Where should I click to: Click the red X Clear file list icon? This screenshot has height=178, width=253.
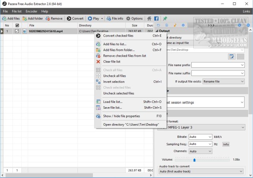point(98,61)
